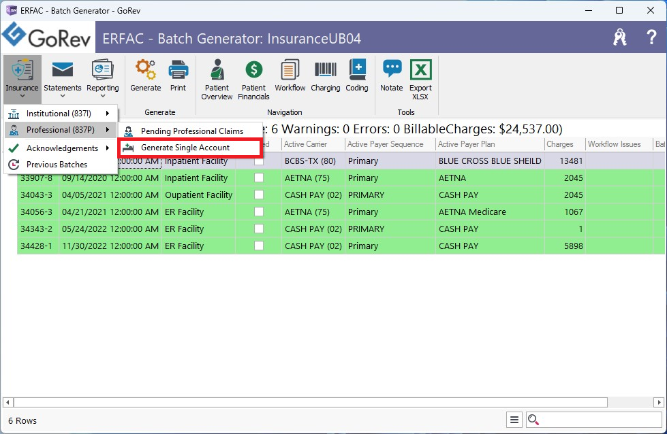
Task: Click the Generate gears icon
Action: coord(146,69)
